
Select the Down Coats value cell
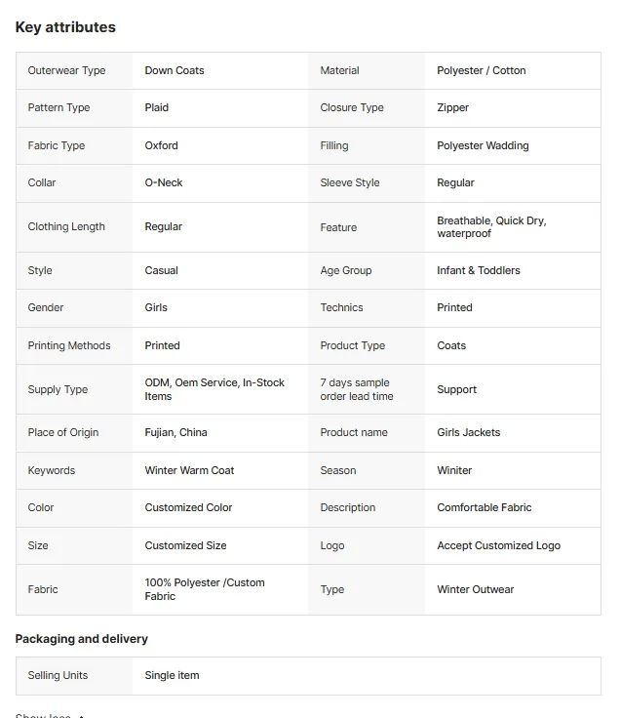point(175,70)
